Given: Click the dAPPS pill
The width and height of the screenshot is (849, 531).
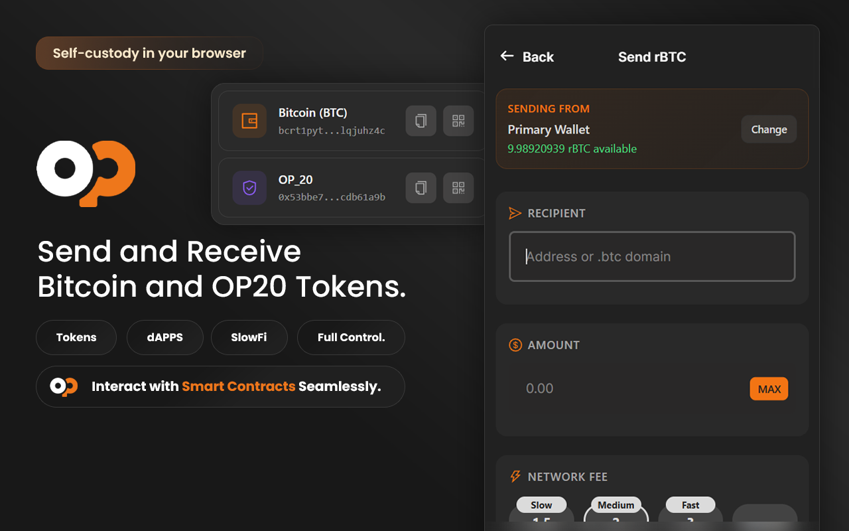Looking at the screenshot, I should (x=164, y=337).
